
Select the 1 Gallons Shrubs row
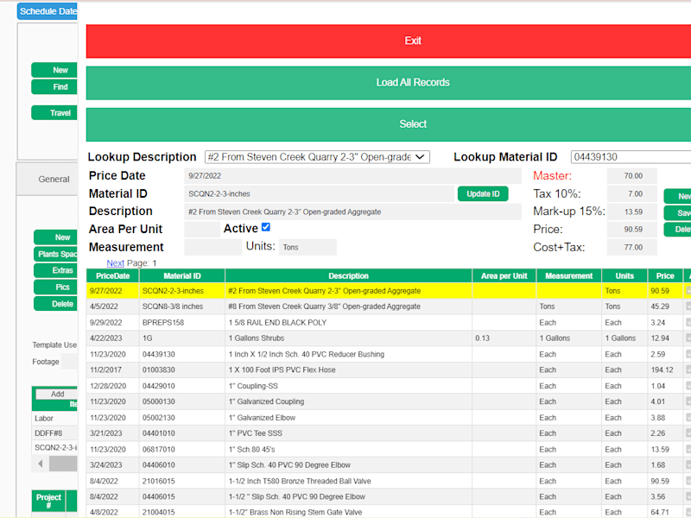pos(388,338)
